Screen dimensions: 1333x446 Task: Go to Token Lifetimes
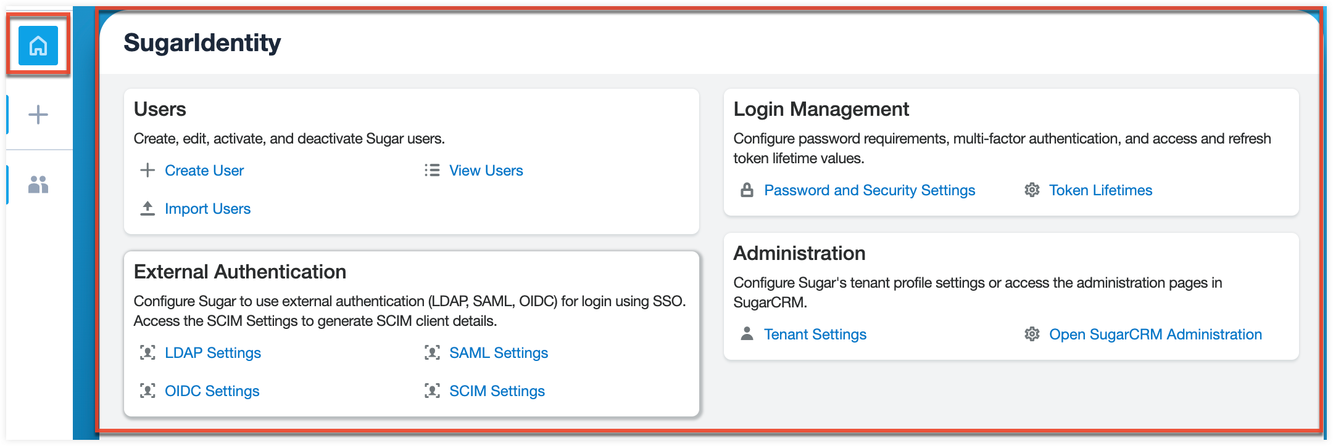point(1101,190)
